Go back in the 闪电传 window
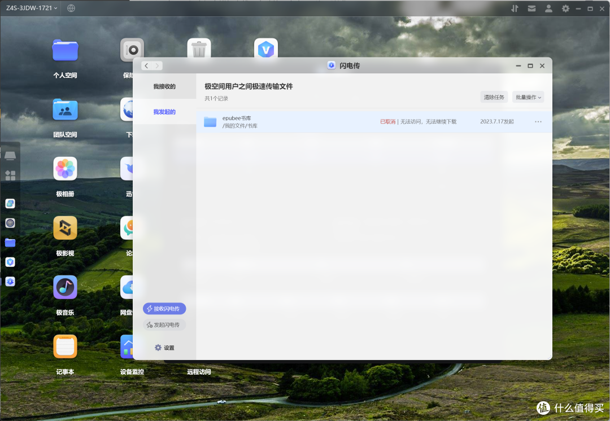Viewport: 610px width, 421px height. coord(147,65)
